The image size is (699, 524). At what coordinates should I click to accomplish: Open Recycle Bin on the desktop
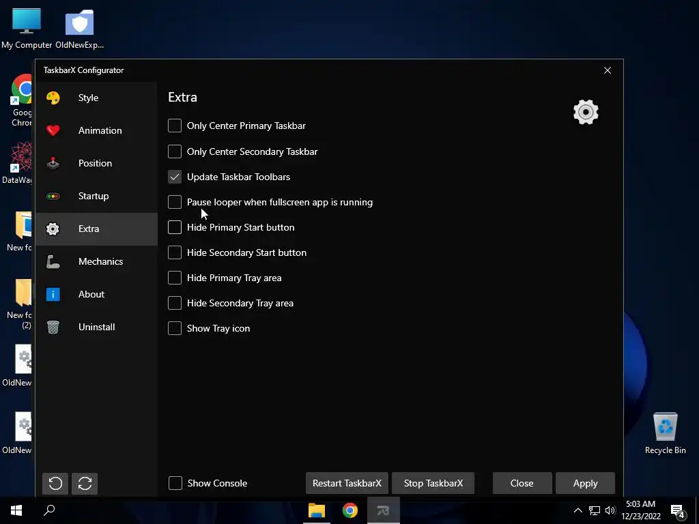(x=665, y=433)
